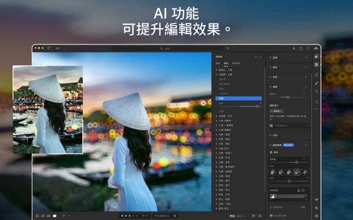Toggle the 套用 checkbox in lens blur

(x=272, y=153)
